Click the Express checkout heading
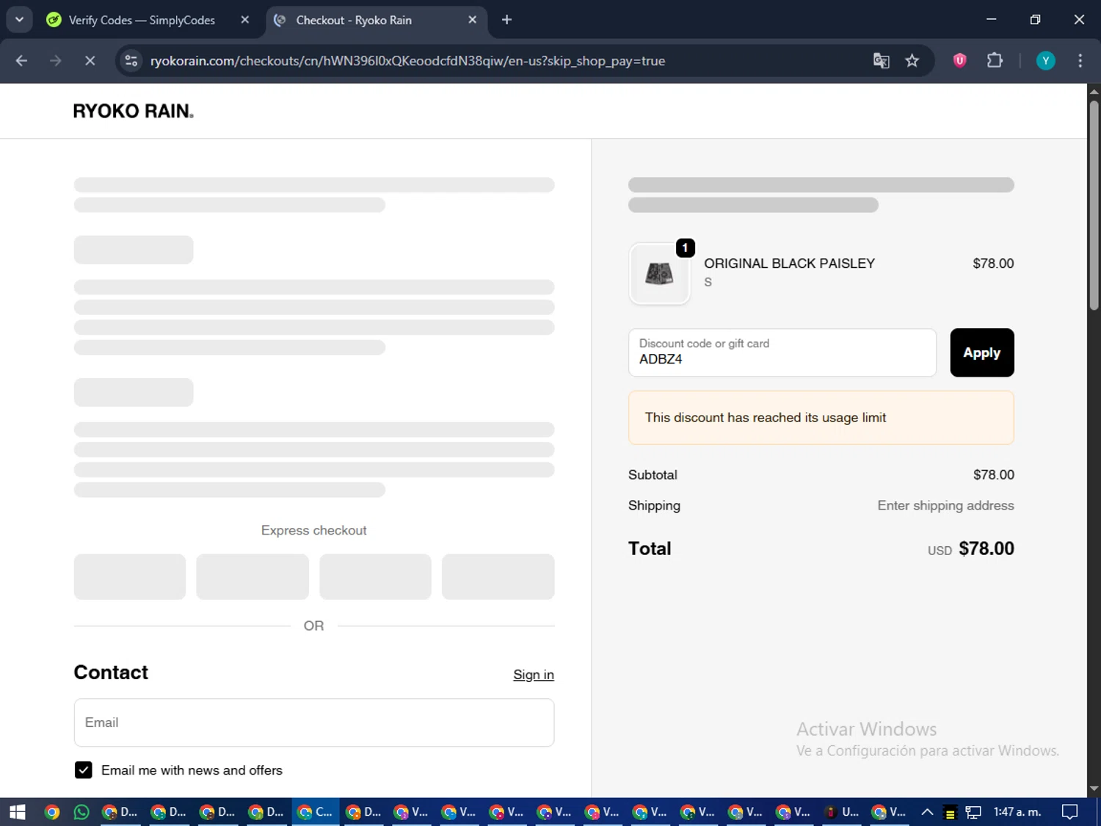Image resolution: width=1101 pixels, height=826 pixels. click(x=314, y=530)
